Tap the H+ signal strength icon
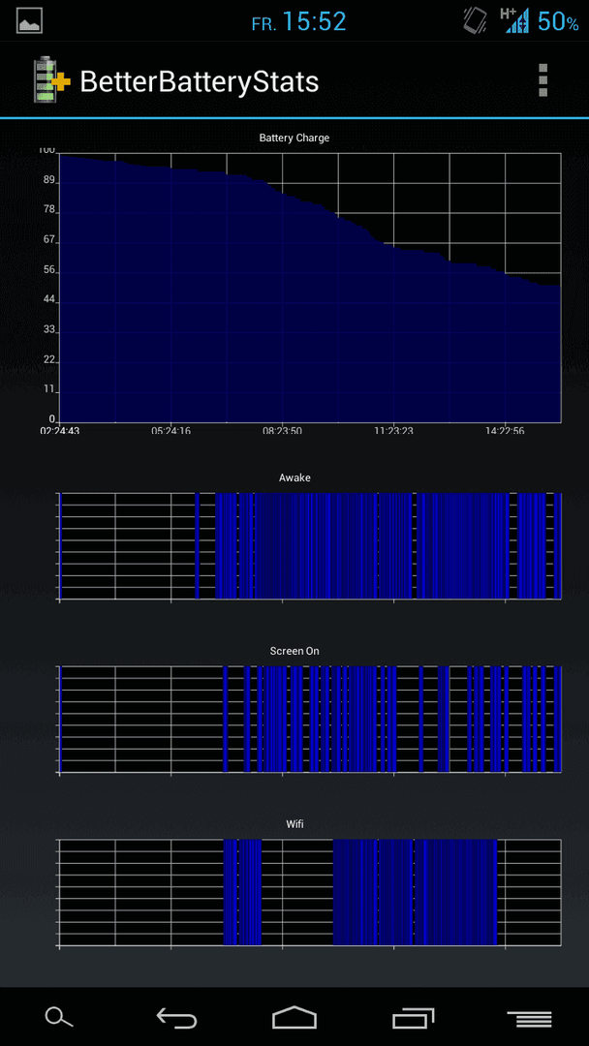The image size is (589, 1046). coord(513,20)
